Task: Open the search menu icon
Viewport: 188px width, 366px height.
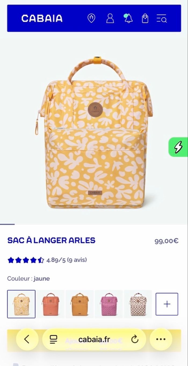Action: click(162, 18)
